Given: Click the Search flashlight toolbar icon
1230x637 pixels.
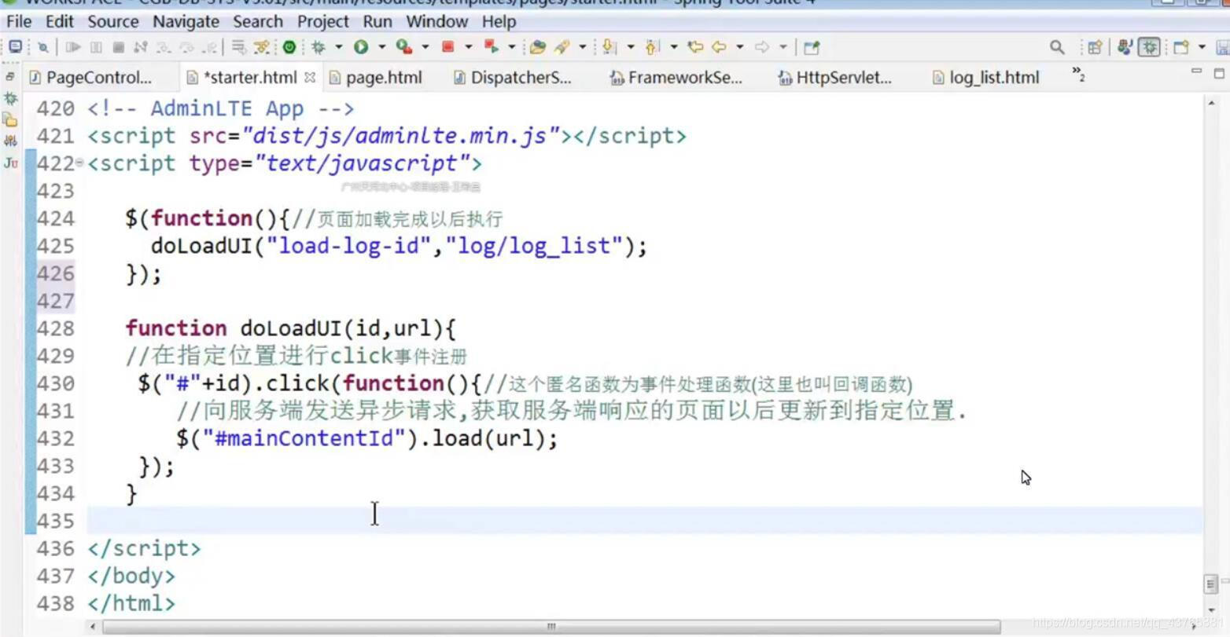Looking at the screenshot, I should point(562,47).
